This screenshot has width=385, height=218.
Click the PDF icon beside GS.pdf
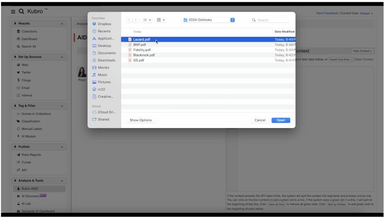coord(130,60)
